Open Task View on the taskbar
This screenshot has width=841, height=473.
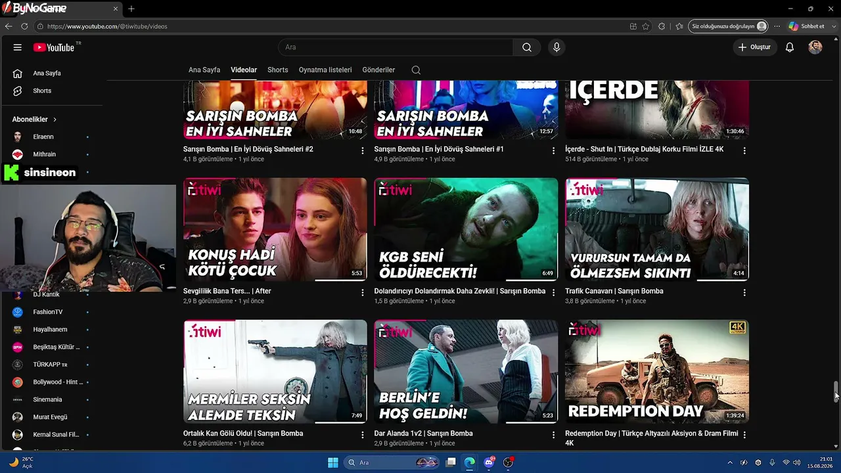[451, 462]
